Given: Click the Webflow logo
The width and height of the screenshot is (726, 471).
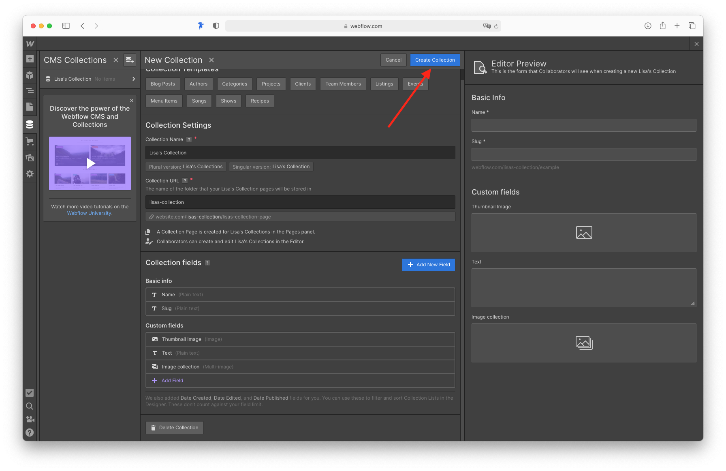Looking at the screenshot, I should click(30, 43).
